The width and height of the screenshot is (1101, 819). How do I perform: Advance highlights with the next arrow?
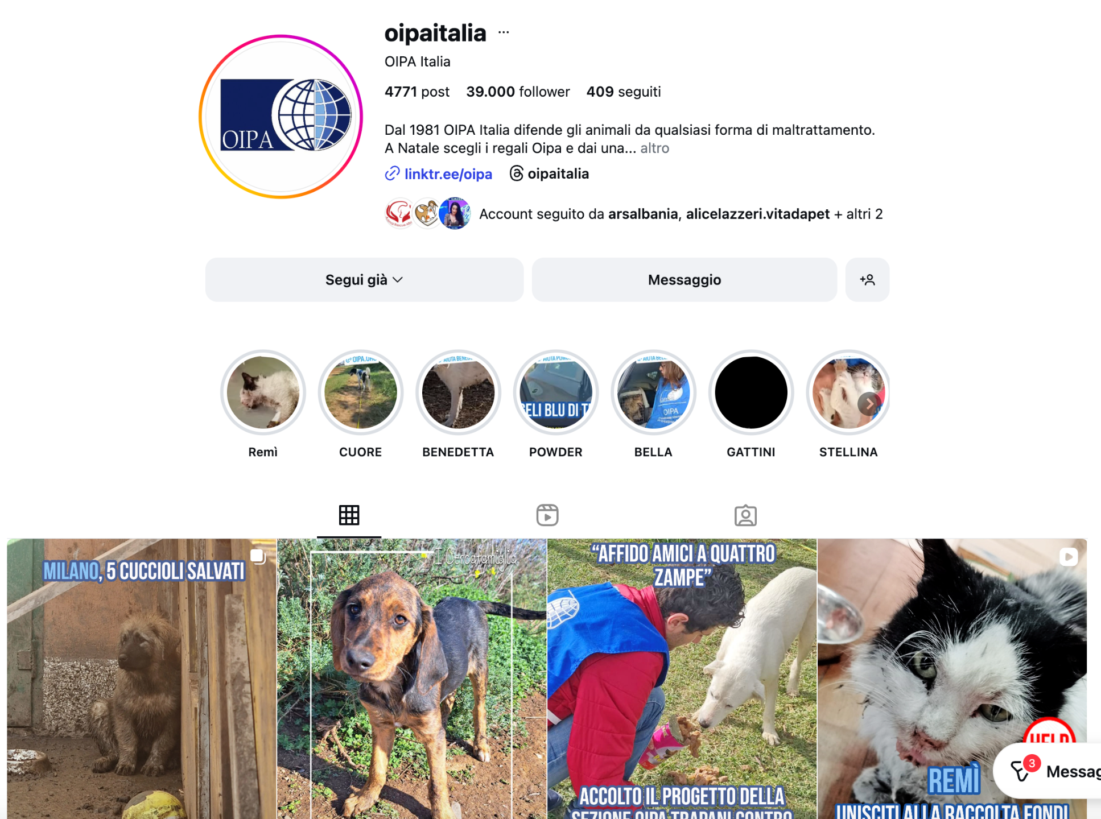(x=869, y=404)
